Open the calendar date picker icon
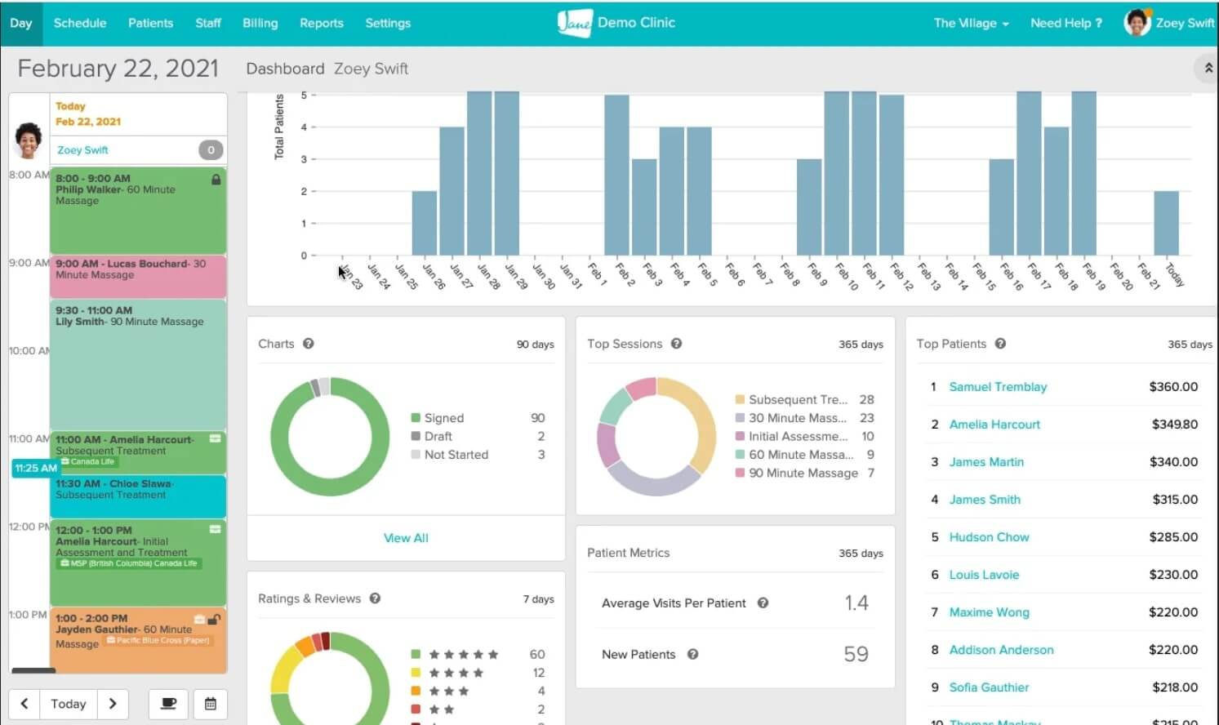 click(210, 704)
